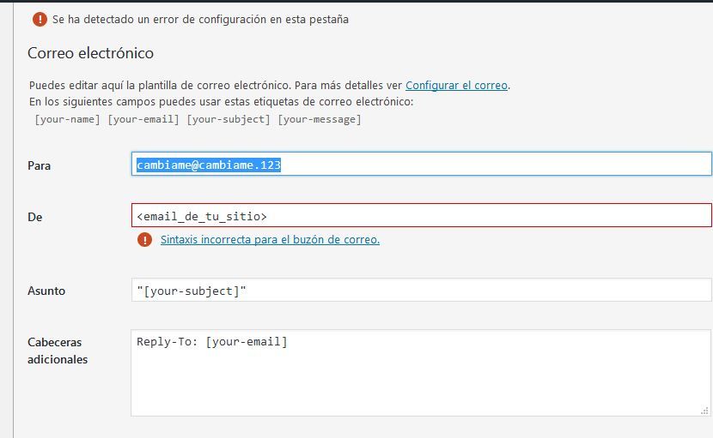Click the error icon beside 'Sintaxis incorrecta'

144,239
